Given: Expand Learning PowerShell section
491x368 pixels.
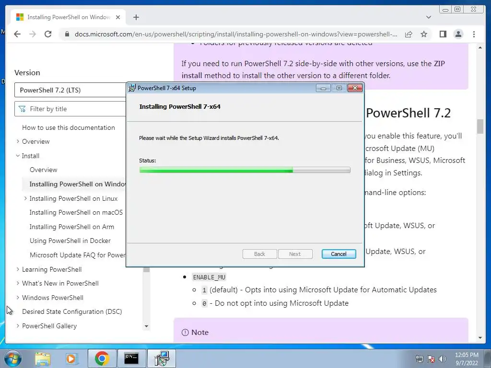Looking at the screenshot, I should (18, 269).
